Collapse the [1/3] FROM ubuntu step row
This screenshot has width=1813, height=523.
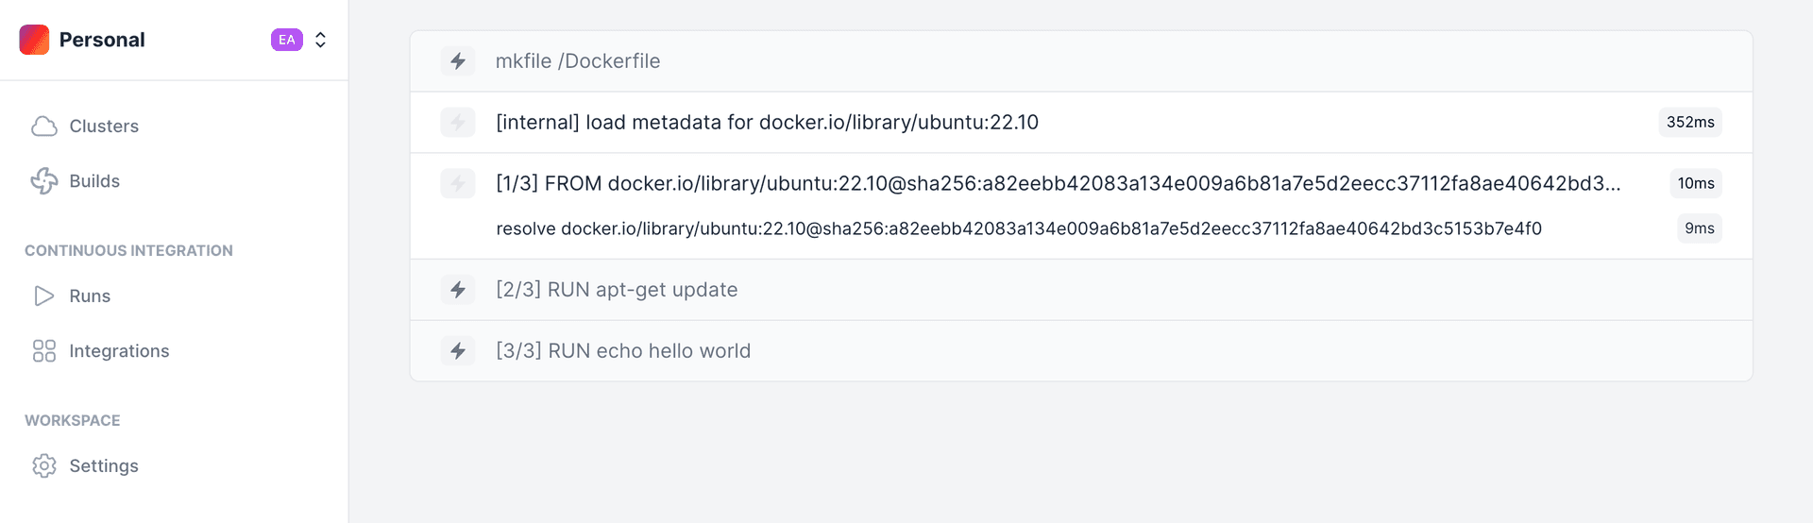pyautogui.click(x=1081, y=183)
